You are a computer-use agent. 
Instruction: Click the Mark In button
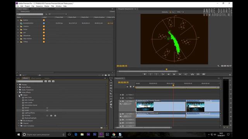coord(151,74)
